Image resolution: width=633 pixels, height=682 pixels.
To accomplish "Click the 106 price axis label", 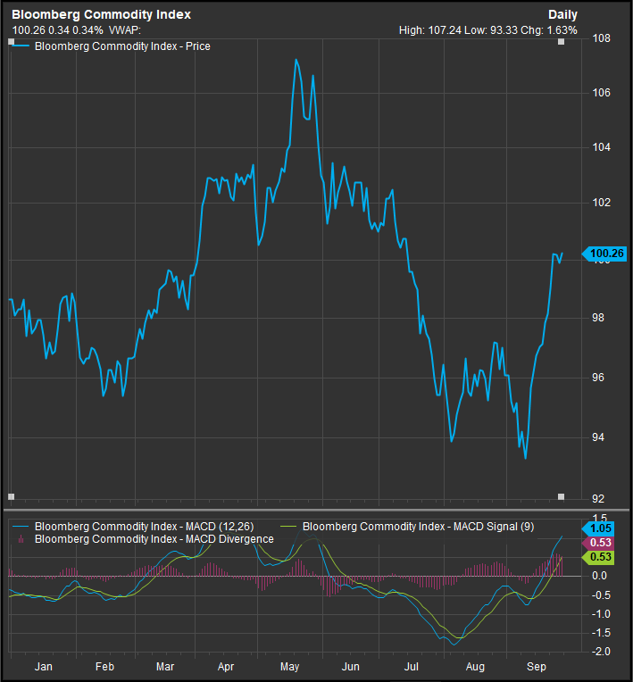I will [601, 93].
